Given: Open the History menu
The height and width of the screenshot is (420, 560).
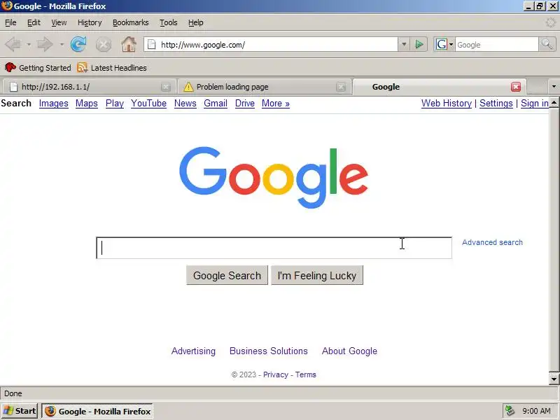Looking at the screenshot, I should coord(90,22).
